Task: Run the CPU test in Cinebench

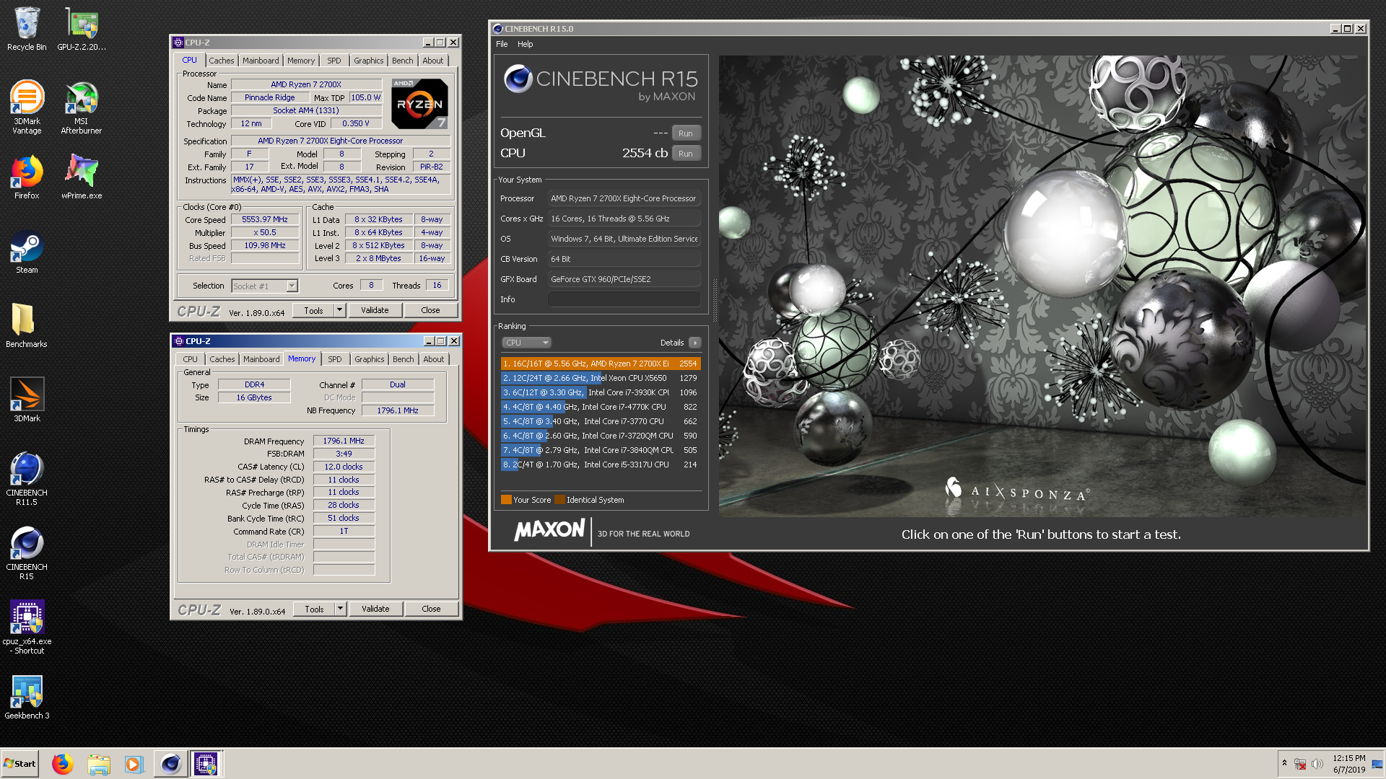Action: pyautogui.click(x=686, y=154)
